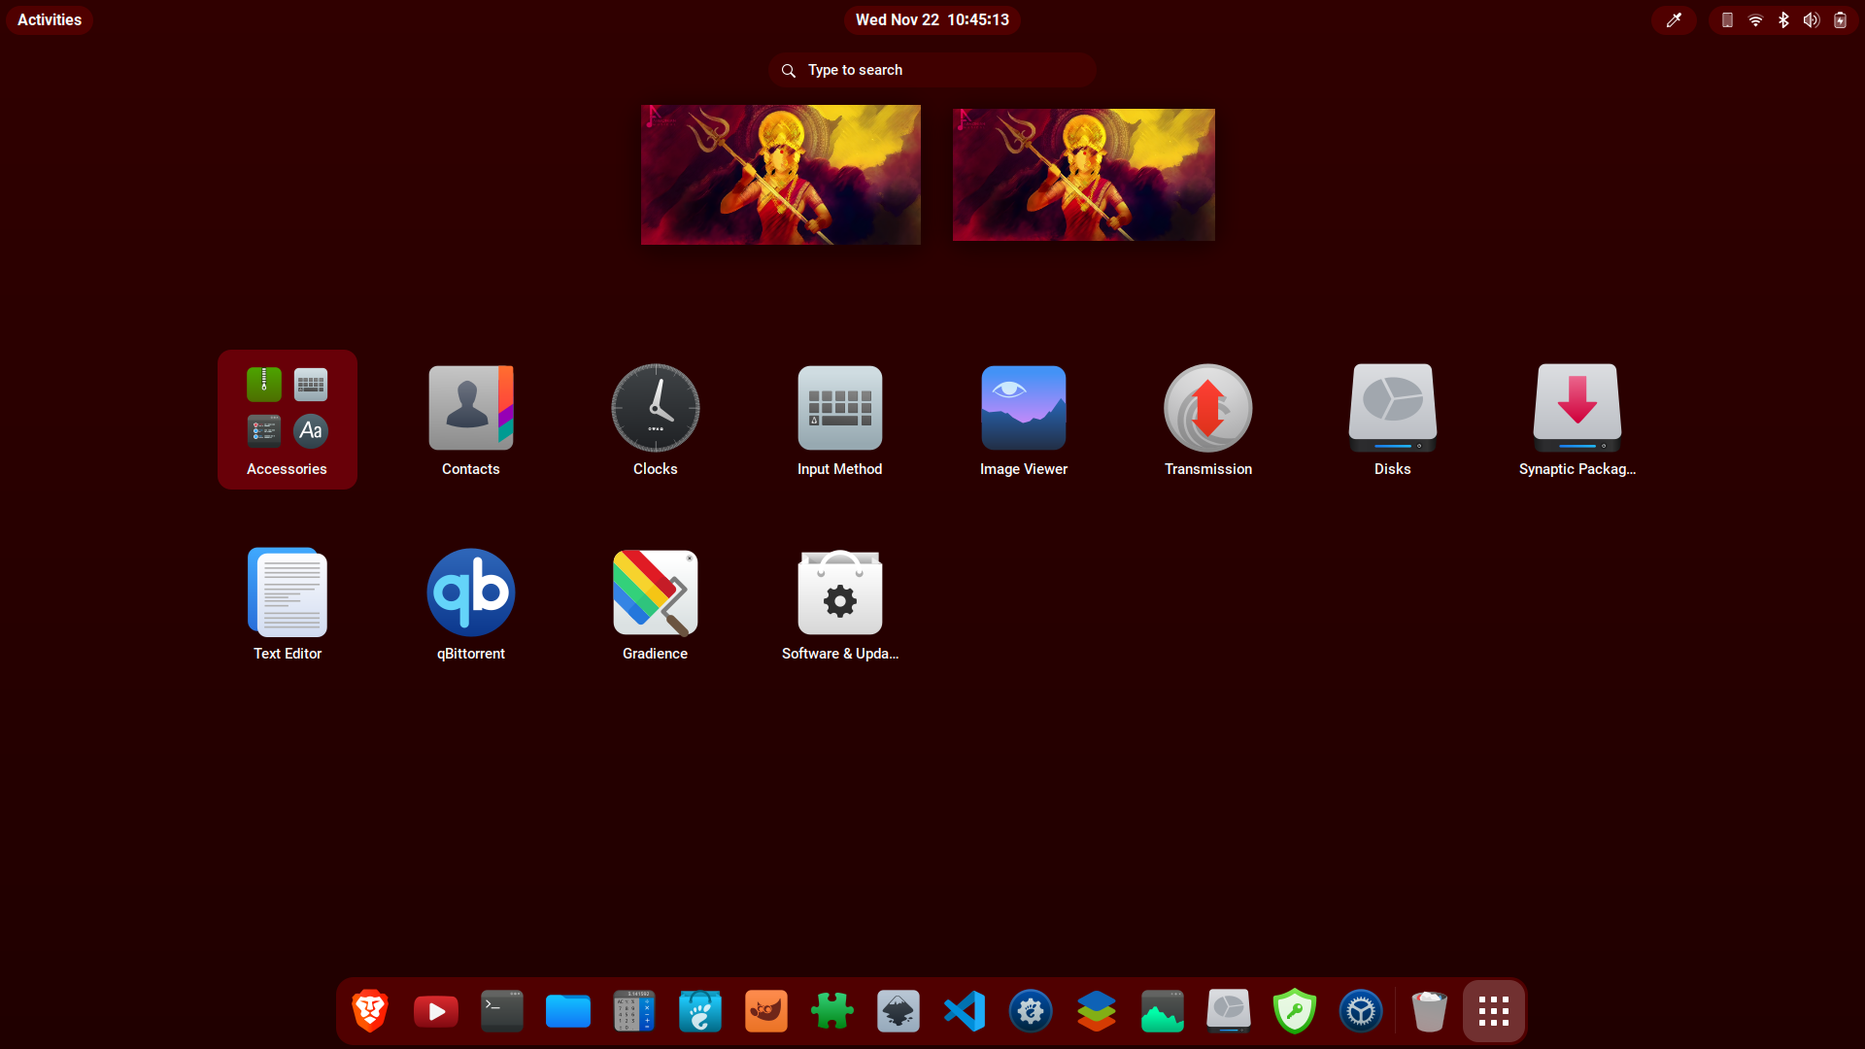Click the Wi-Fi status icon

[1755, 19]
